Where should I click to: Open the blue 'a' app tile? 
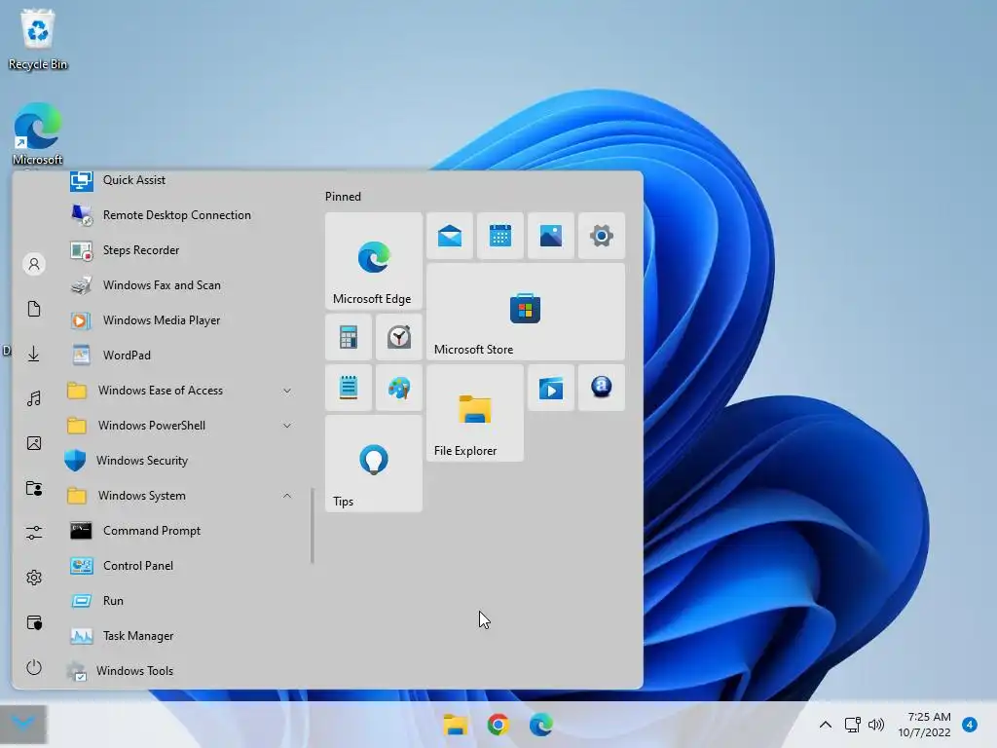(602, 388)
